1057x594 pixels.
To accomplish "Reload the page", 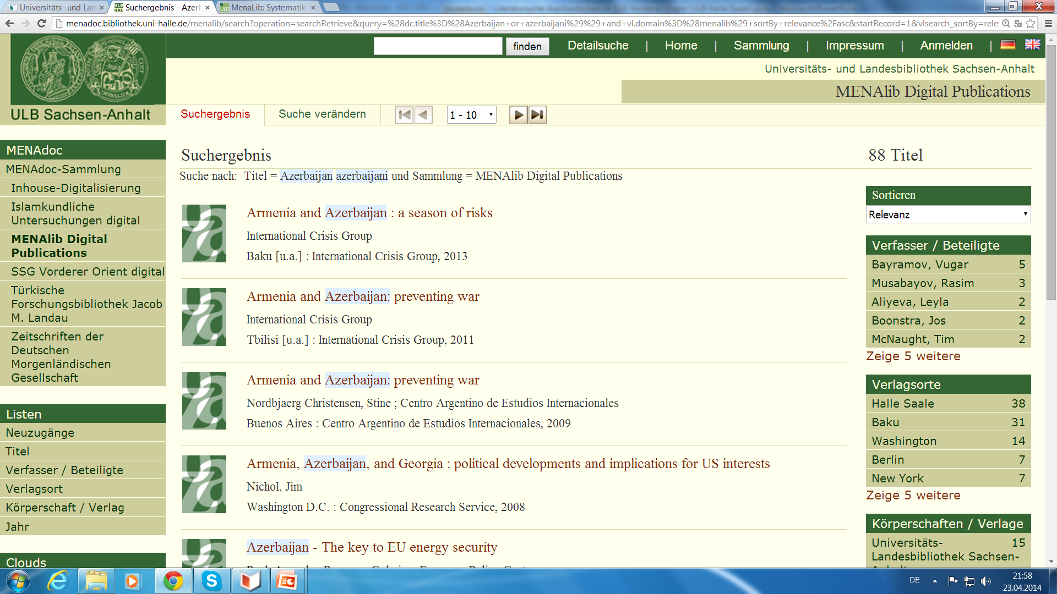I will (41, 23).
